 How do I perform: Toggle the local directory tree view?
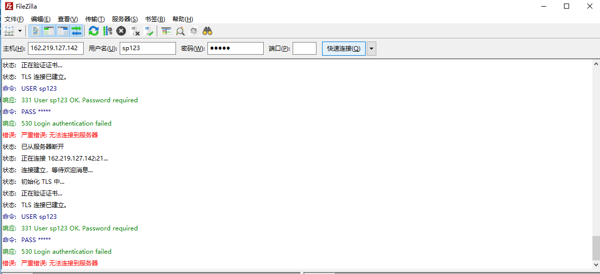click(49, 31)
